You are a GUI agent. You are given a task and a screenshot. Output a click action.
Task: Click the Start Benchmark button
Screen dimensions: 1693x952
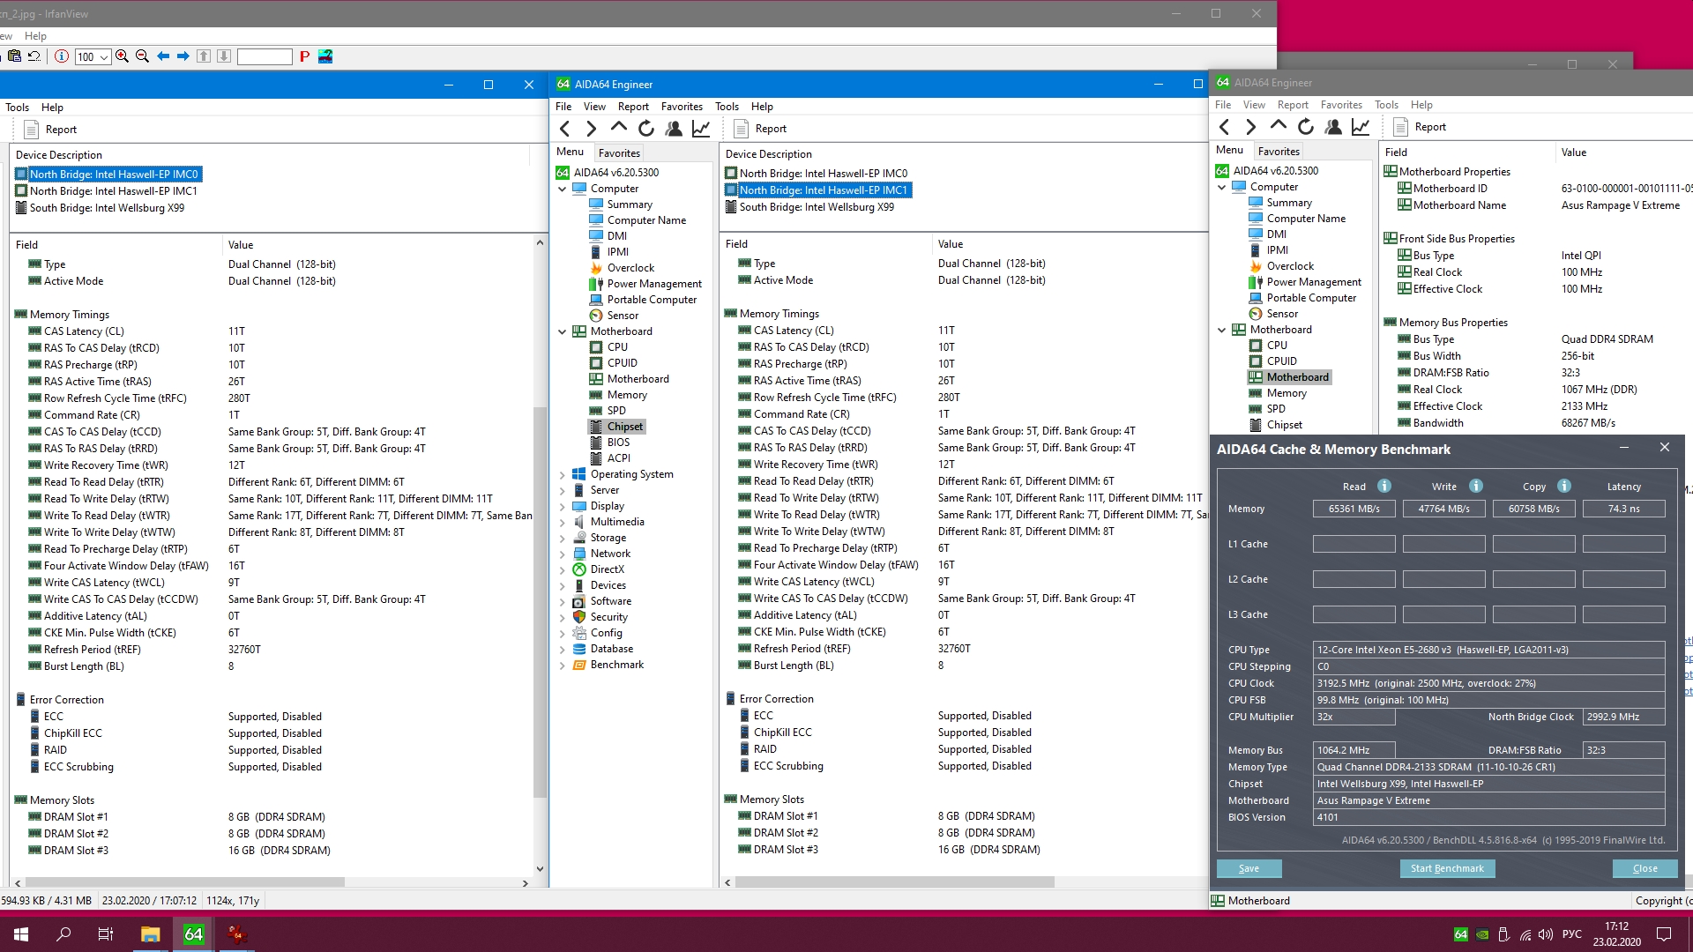[1447, 868]
